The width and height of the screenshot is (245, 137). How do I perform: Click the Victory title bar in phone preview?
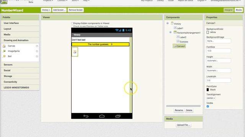(102, 35)
